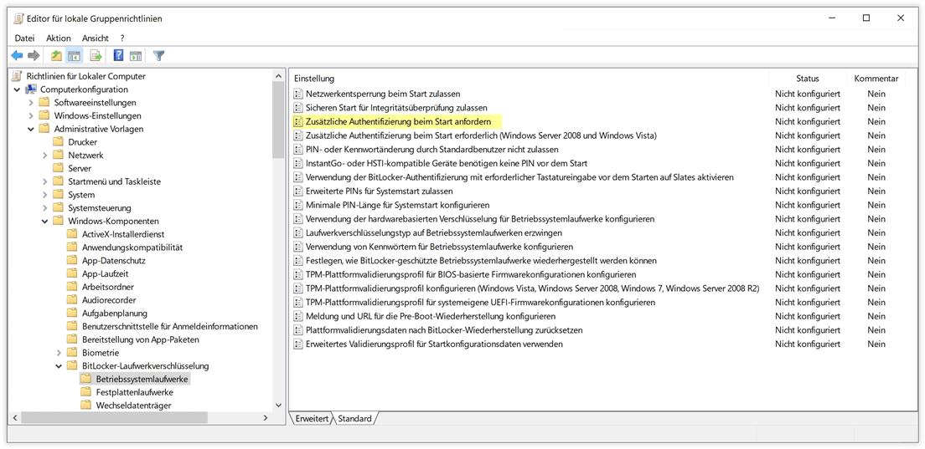Open the ? help menu

coord(122,38)
